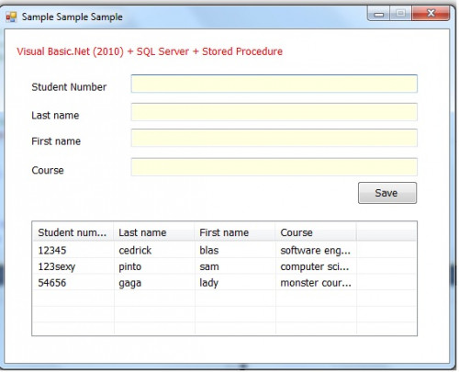Close the Sample Sample Sample window
The width and height of the screenshot is (459, 372).
click(431, 14)
